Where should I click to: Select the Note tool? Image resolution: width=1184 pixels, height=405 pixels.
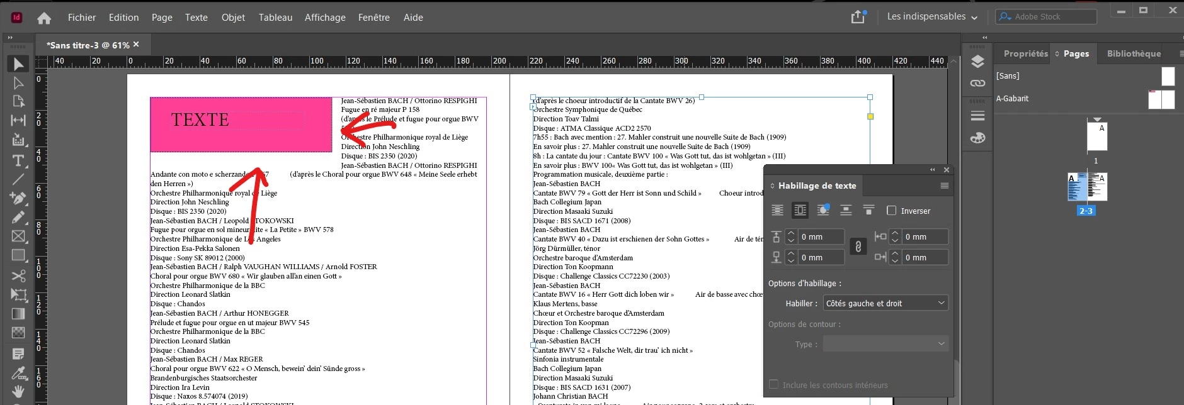tap(18, 353)
